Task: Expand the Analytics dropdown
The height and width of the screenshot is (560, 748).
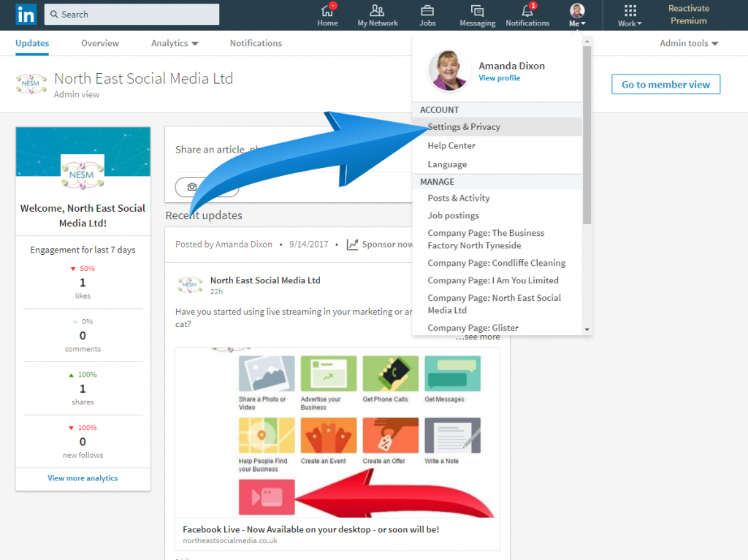Action: [175, 43]
